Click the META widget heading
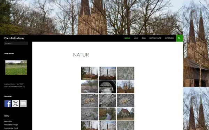209x130 pixels. pos(7,116)
